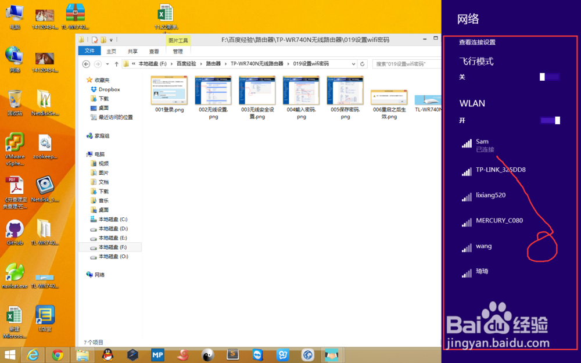581x363 pixels.
Task: Click the Wi-Fi signal icon beside Sam
Action: (x=468, y=144)
